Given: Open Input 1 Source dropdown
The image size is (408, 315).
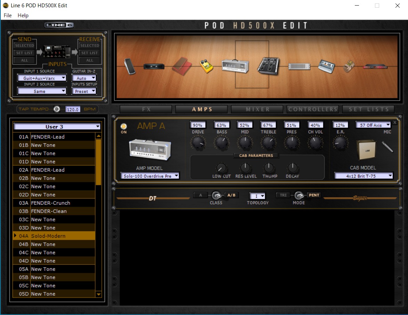Looking at the screenshot, I should 42,78.
